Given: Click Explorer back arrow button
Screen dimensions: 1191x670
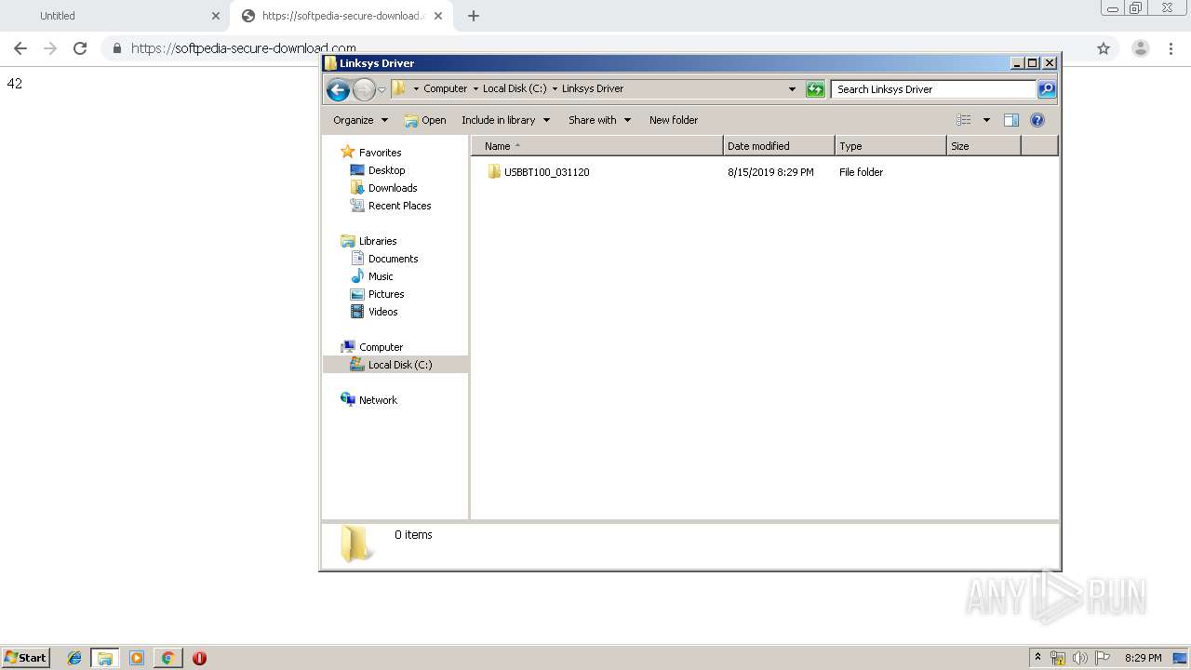Looking at the screenshot, I should (x=338, y=89).
